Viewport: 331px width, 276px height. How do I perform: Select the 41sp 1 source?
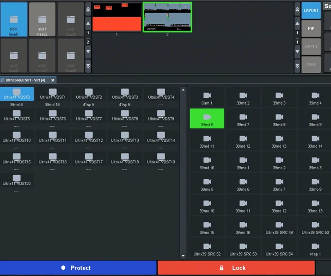(x=315, y=248)
